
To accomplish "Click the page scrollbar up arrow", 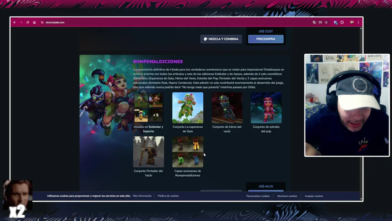I will tap(361, 29).
